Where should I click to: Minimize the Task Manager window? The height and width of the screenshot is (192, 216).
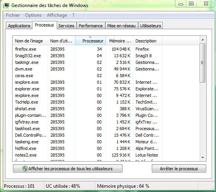click(181, 4)
